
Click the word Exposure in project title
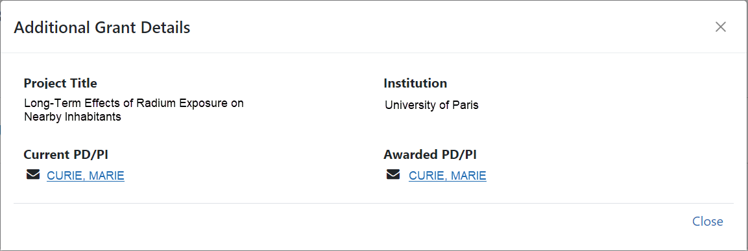pyautogui.click(x=200, y=103)
